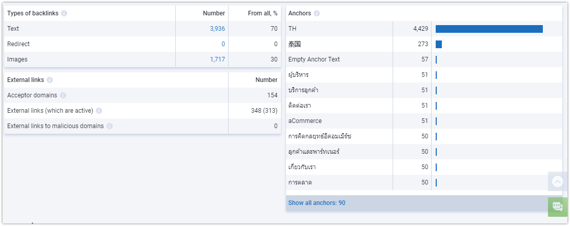
Task: Select the Empty Anchor Text row
Action: pos(424,59)
